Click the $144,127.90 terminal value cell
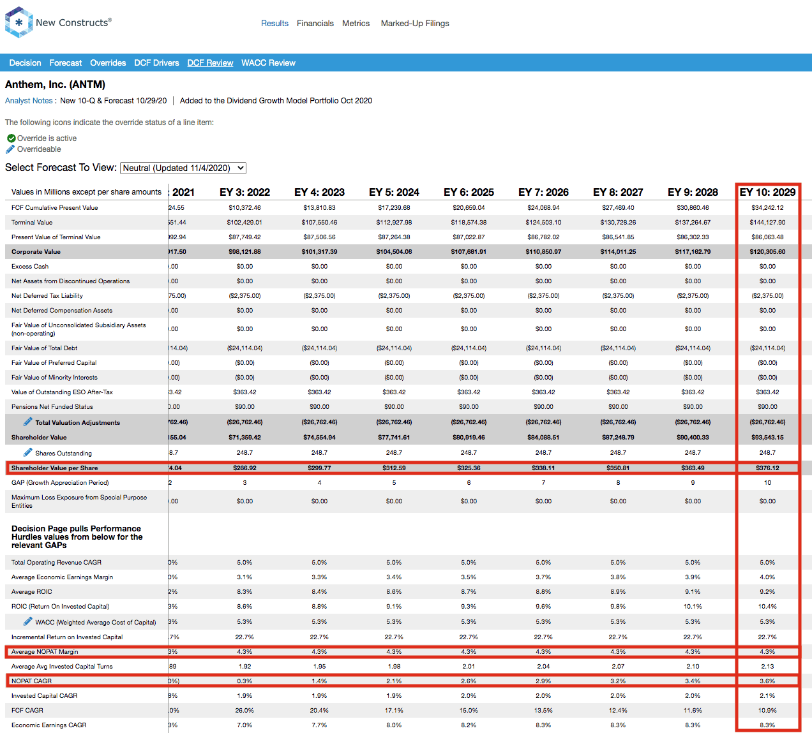This screenshot has width=812, height=733. (x=767, y=223)
